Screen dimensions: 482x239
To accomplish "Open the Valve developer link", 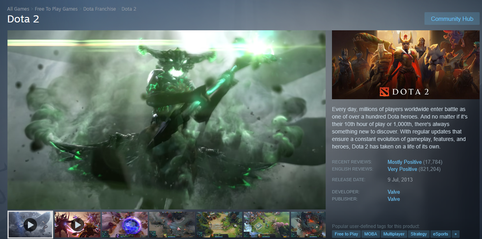I will tap(393, 192).
